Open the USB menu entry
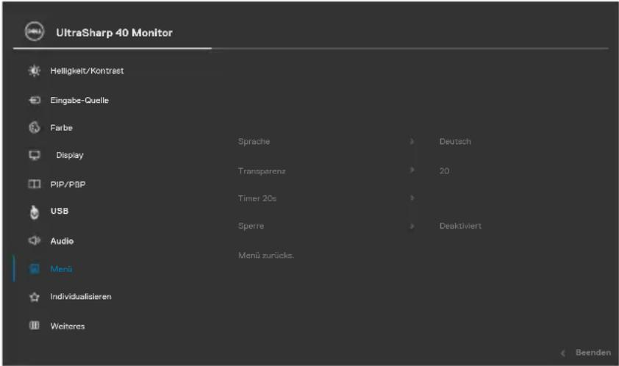The width and height of the screenshot is (619, 366). click(60, 211)
